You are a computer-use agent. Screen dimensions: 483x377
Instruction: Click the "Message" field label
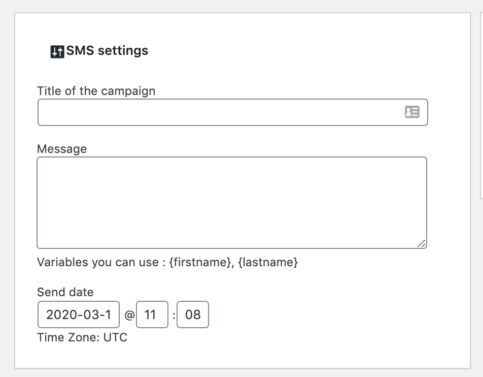pos(62,149)
